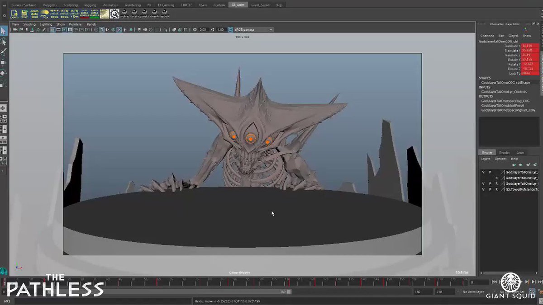Screen dimensions: 543x305
Task: Select the Anim tab in the layer editor
Action: point(520,153)
